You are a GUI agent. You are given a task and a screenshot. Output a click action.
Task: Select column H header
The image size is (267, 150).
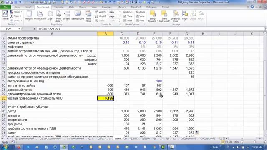203,34
